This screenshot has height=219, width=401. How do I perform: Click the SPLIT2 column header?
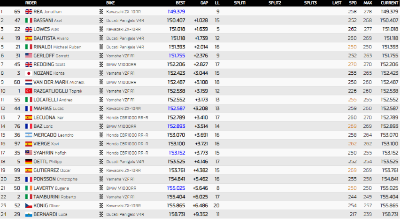(x=275, y=3)
